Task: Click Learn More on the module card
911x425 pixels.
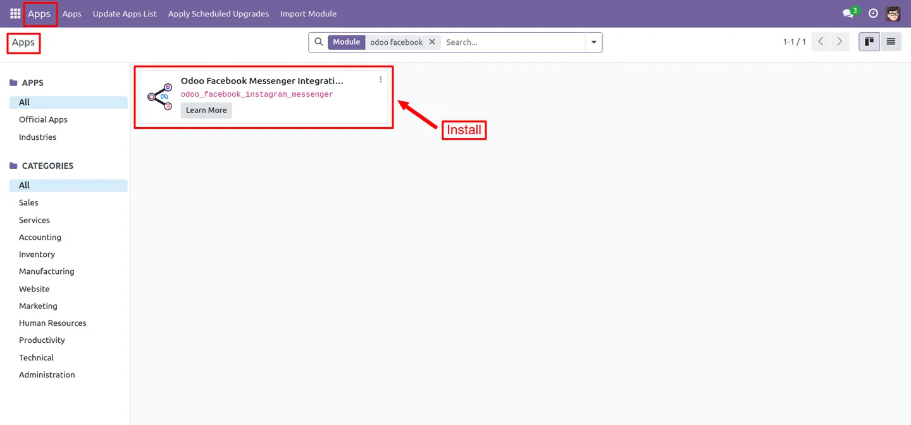Action: pos(206,110)
